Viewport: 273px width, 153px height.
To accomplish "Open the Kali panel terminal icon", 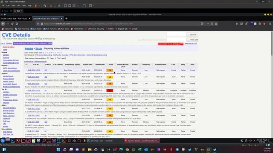I will tap(13, 141).
